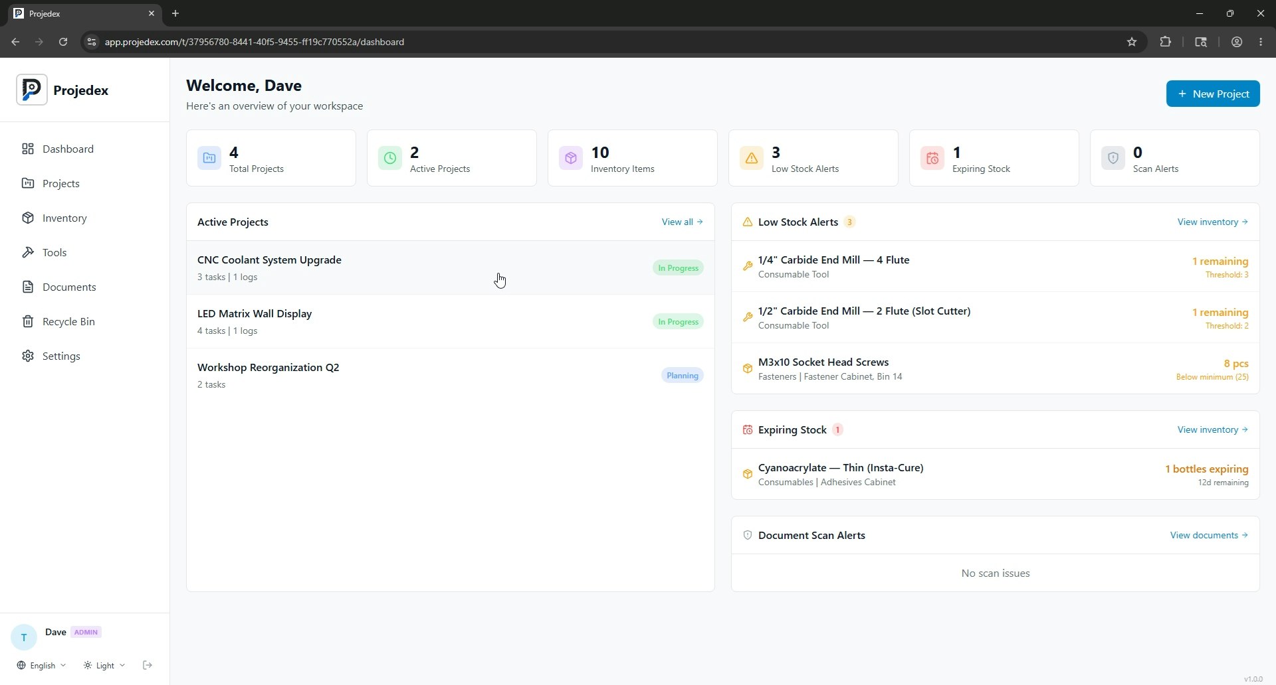Click the Active Projects clock icon
Screen dimensions: 1276x685
(x=390, y=158)
